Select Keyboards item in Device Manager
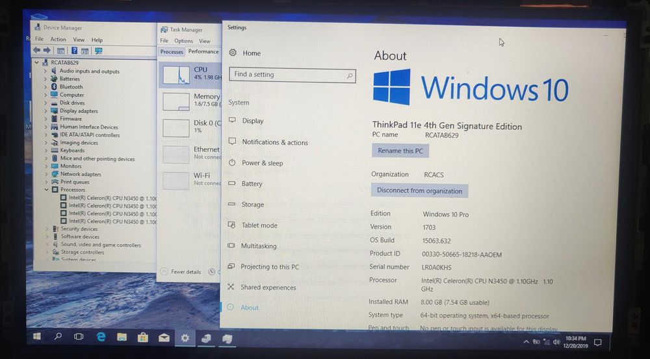650x359 pixels. coord(72,151)
